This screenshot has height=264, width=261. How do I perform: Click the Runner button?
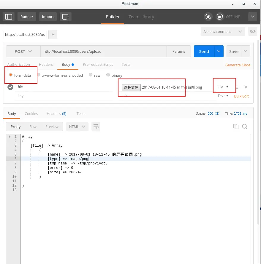coord(27,17)
